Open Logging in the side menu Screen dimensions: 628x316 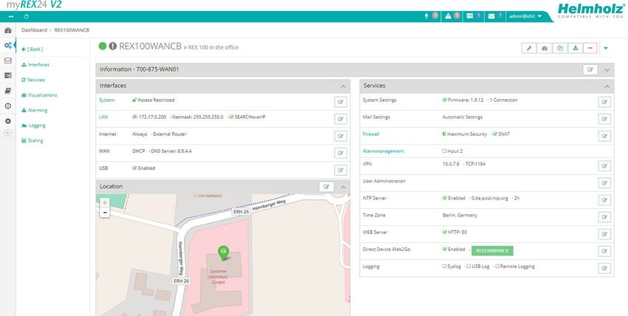point(34,126)
